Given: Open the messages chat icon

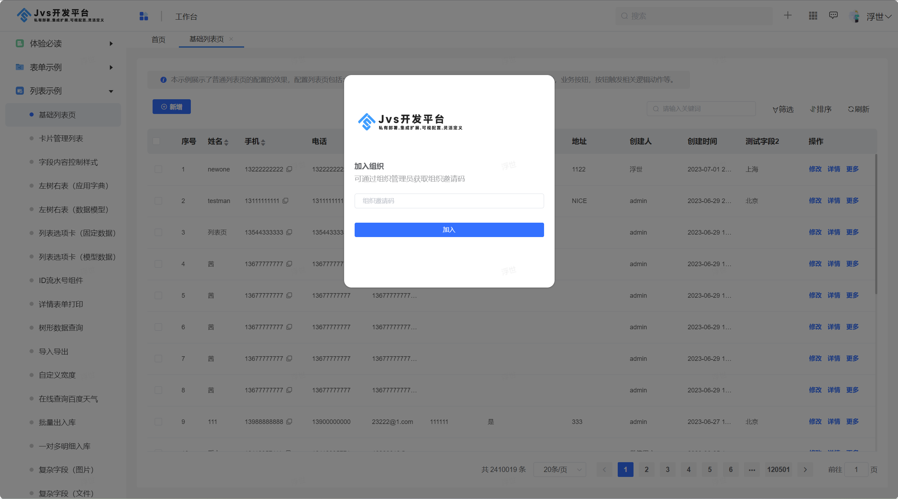Looking at the screenshot, I should [x=833, y=15].
